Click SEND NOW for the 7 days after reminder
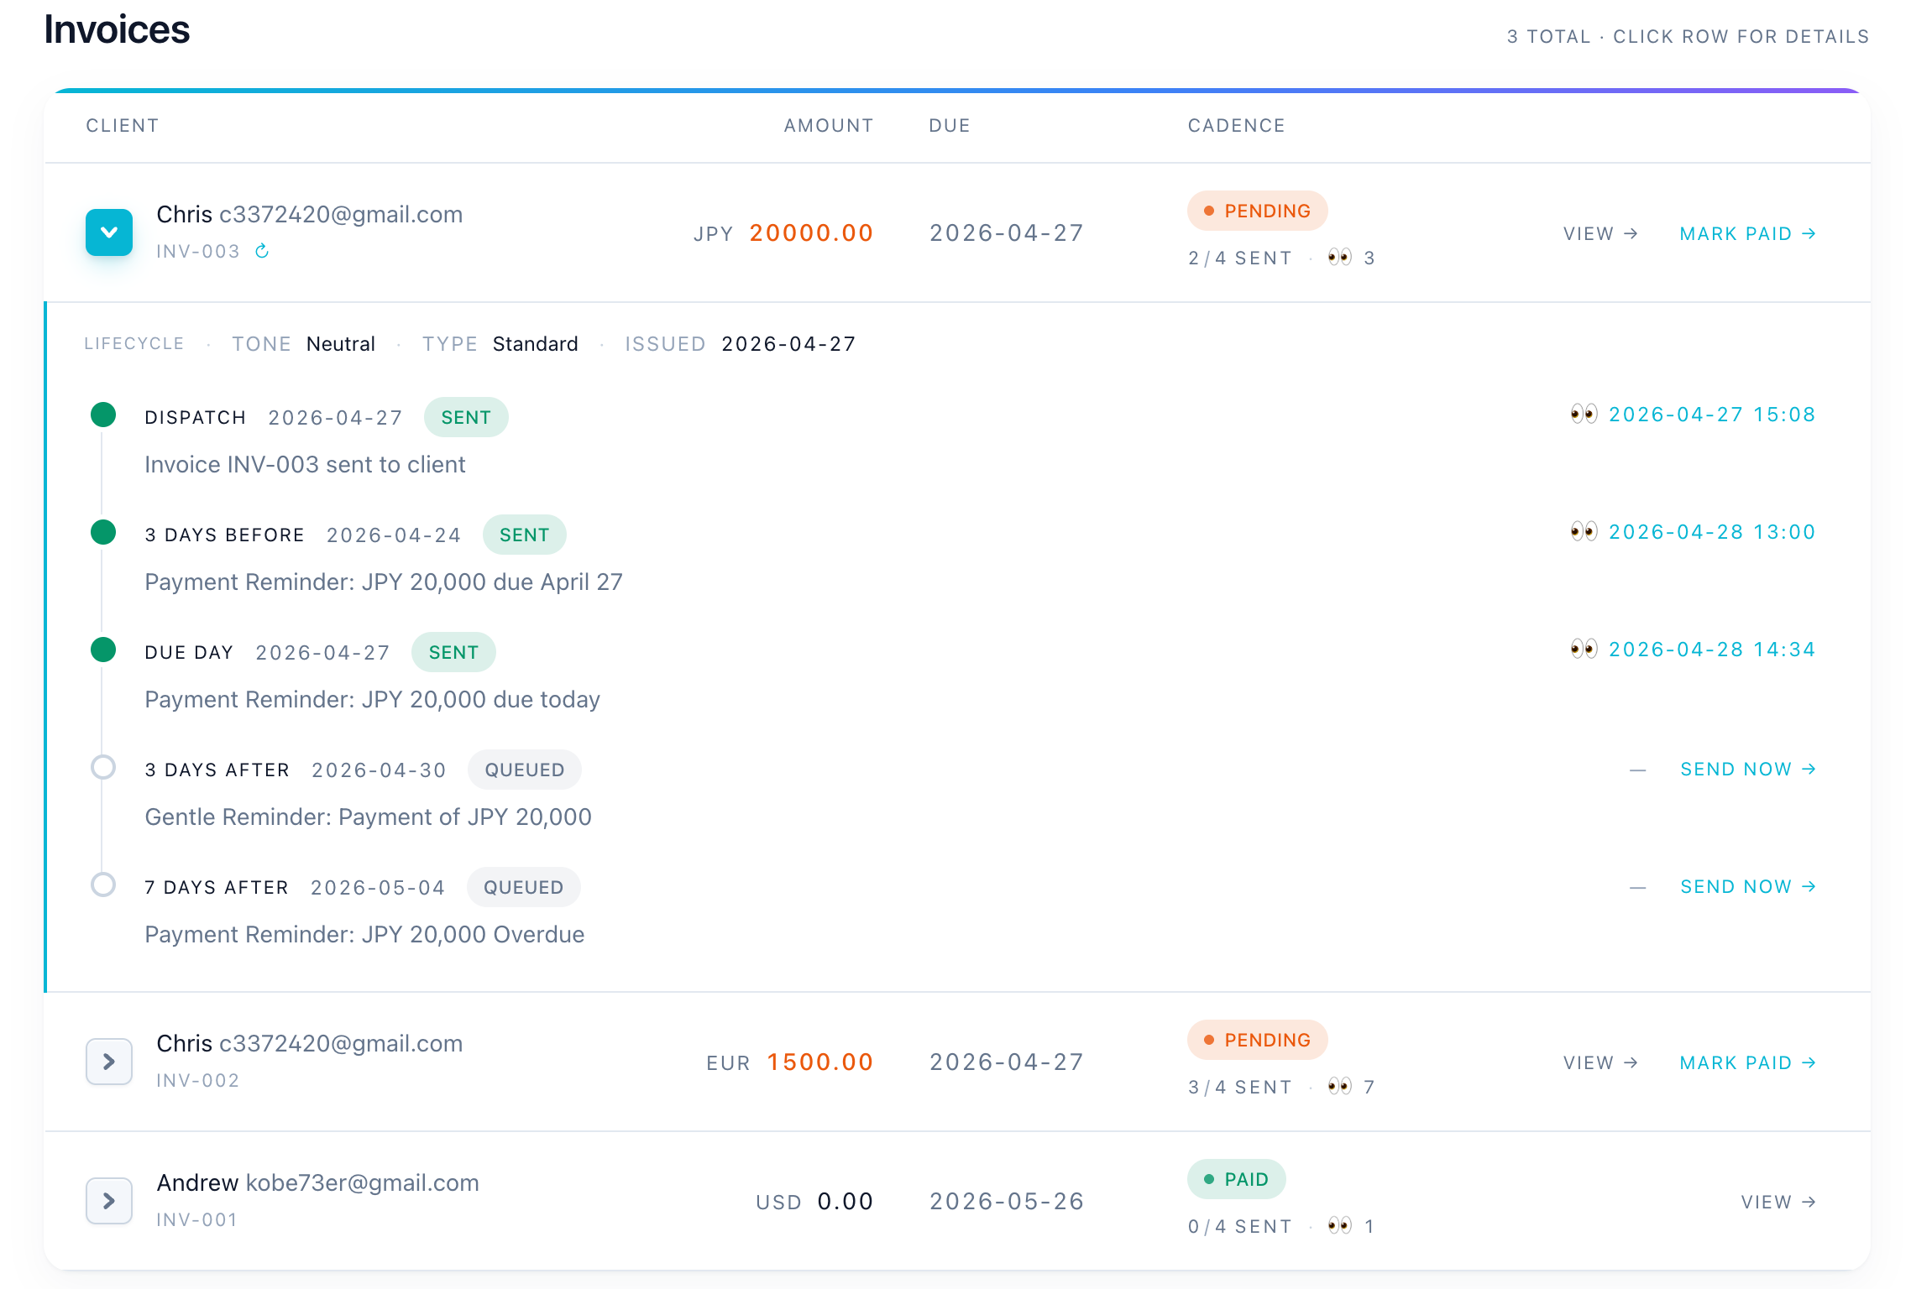The height and width of the screenshot is (1289, 1911). pos(1748,885)
